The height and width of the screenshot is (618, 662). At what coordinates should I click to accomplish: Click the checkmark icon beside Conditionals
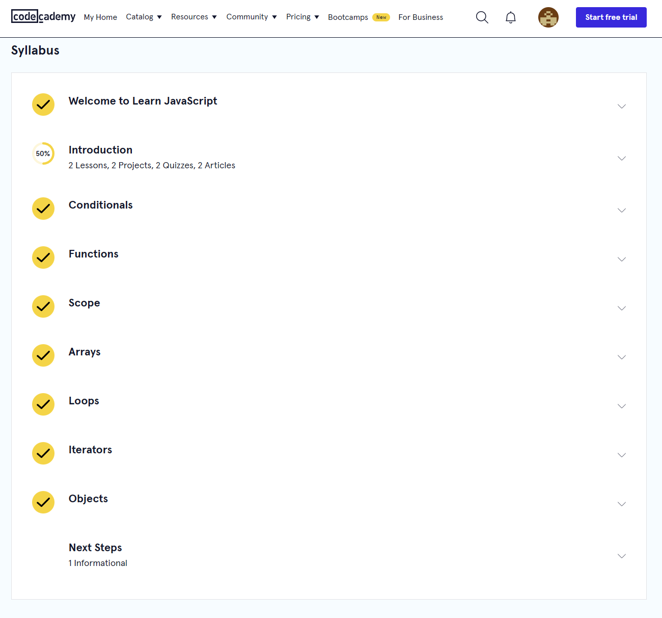[x=43, y=209]
